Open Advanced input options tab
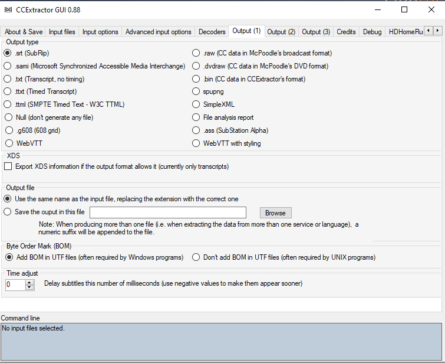Screen dimensions: 445x363 coord(159,32)
